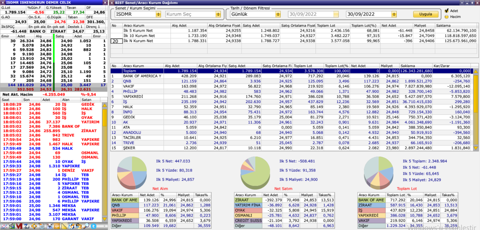Click the orange angle-brackets icon in bottom toolbar
The image size is (480, 230).
(34, 226)
